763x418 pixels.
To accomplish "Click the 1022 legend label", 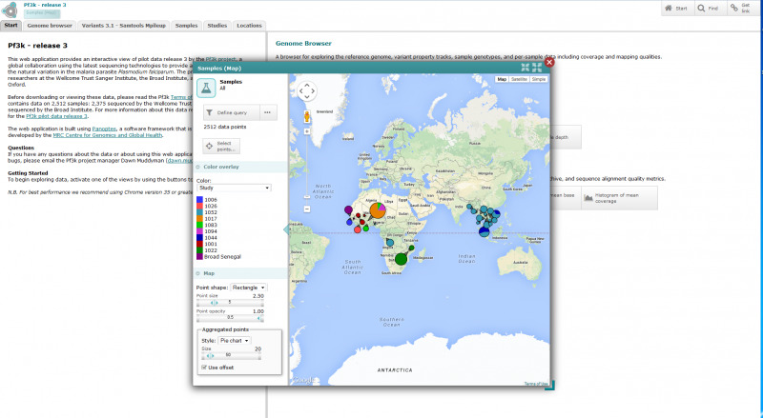I will (211, 250).
